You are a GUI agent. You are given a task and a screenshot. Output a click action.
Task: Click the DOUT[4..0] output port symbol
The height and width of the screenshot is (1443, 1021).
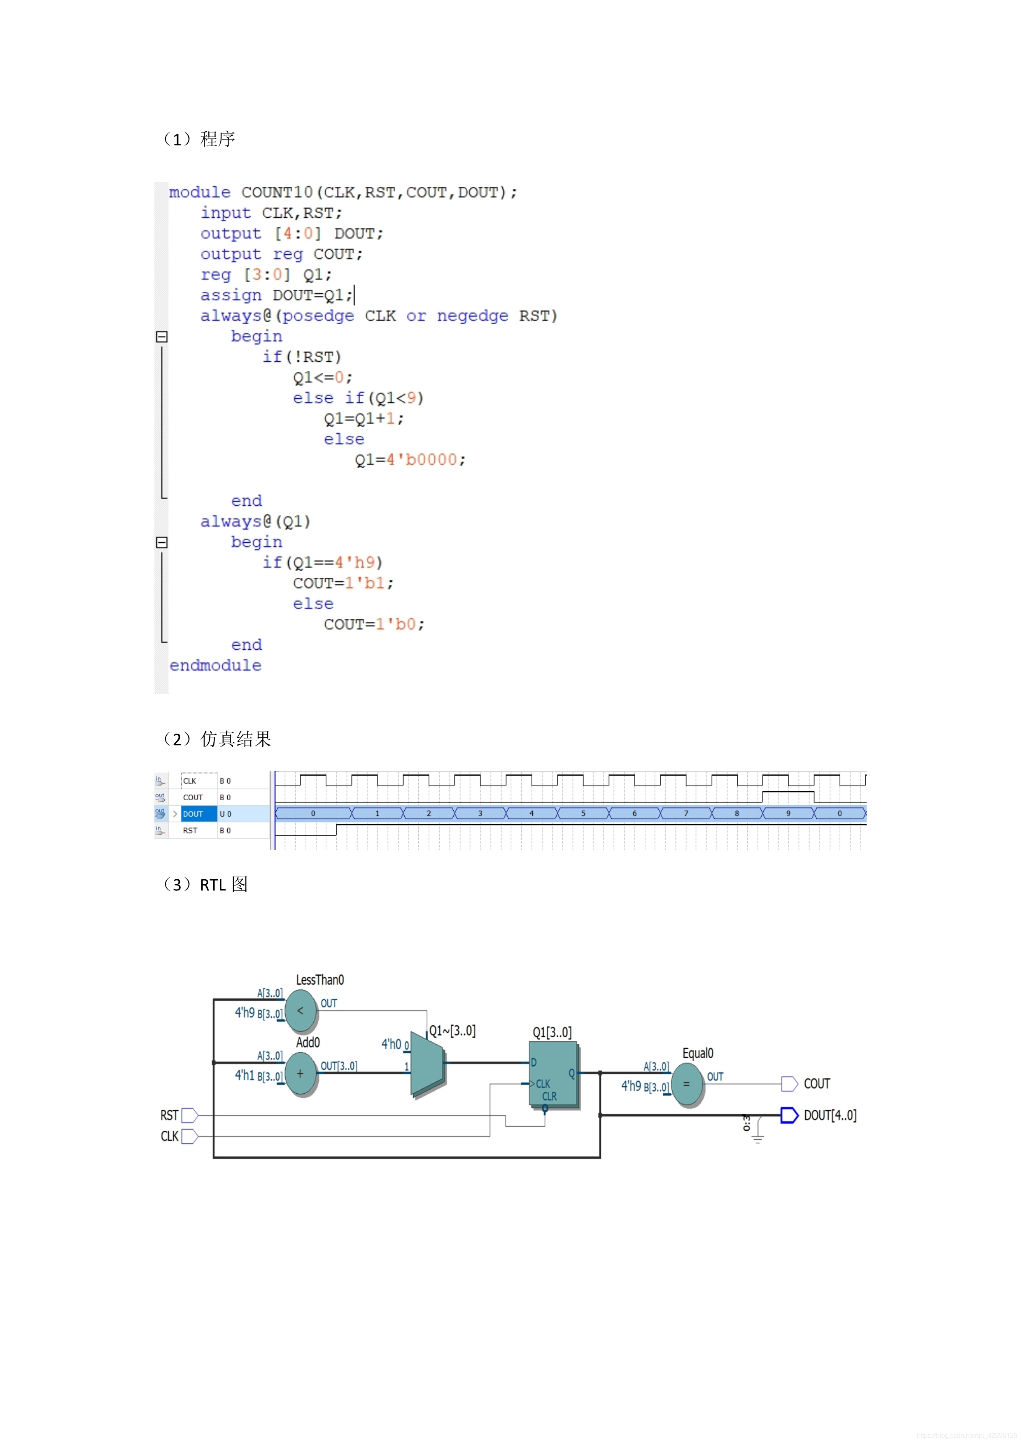[x=789, y=1115]
